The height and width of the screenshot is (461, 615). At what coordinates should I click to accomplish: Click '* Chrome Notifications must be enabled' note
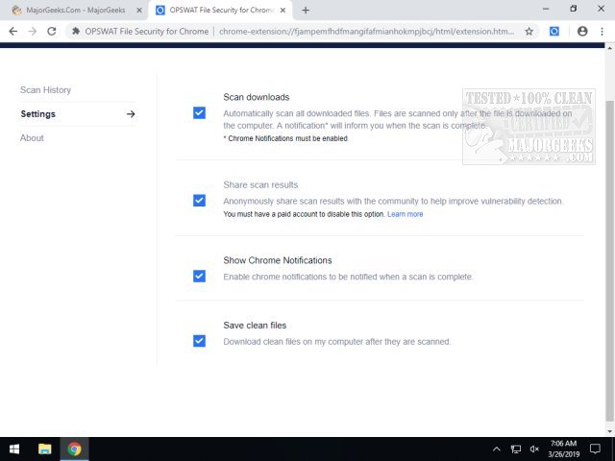pyautogui.click(x=285, y=138)
